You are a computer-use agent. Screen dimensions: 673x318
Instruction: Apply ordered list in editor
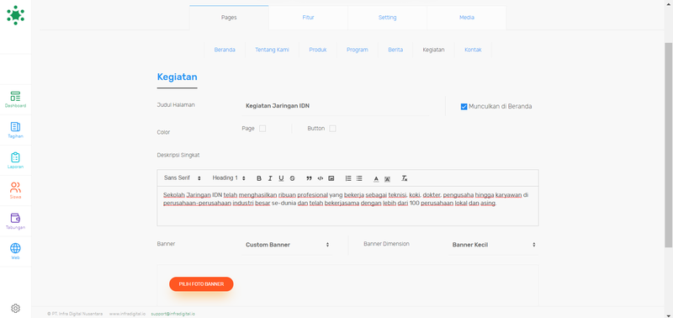tap(348, 178)
